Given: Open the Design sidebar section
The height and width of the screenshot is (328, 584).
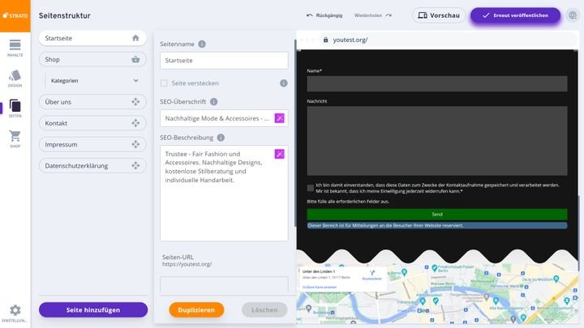Looking at the screenshot, I should (x=15, y=79).
